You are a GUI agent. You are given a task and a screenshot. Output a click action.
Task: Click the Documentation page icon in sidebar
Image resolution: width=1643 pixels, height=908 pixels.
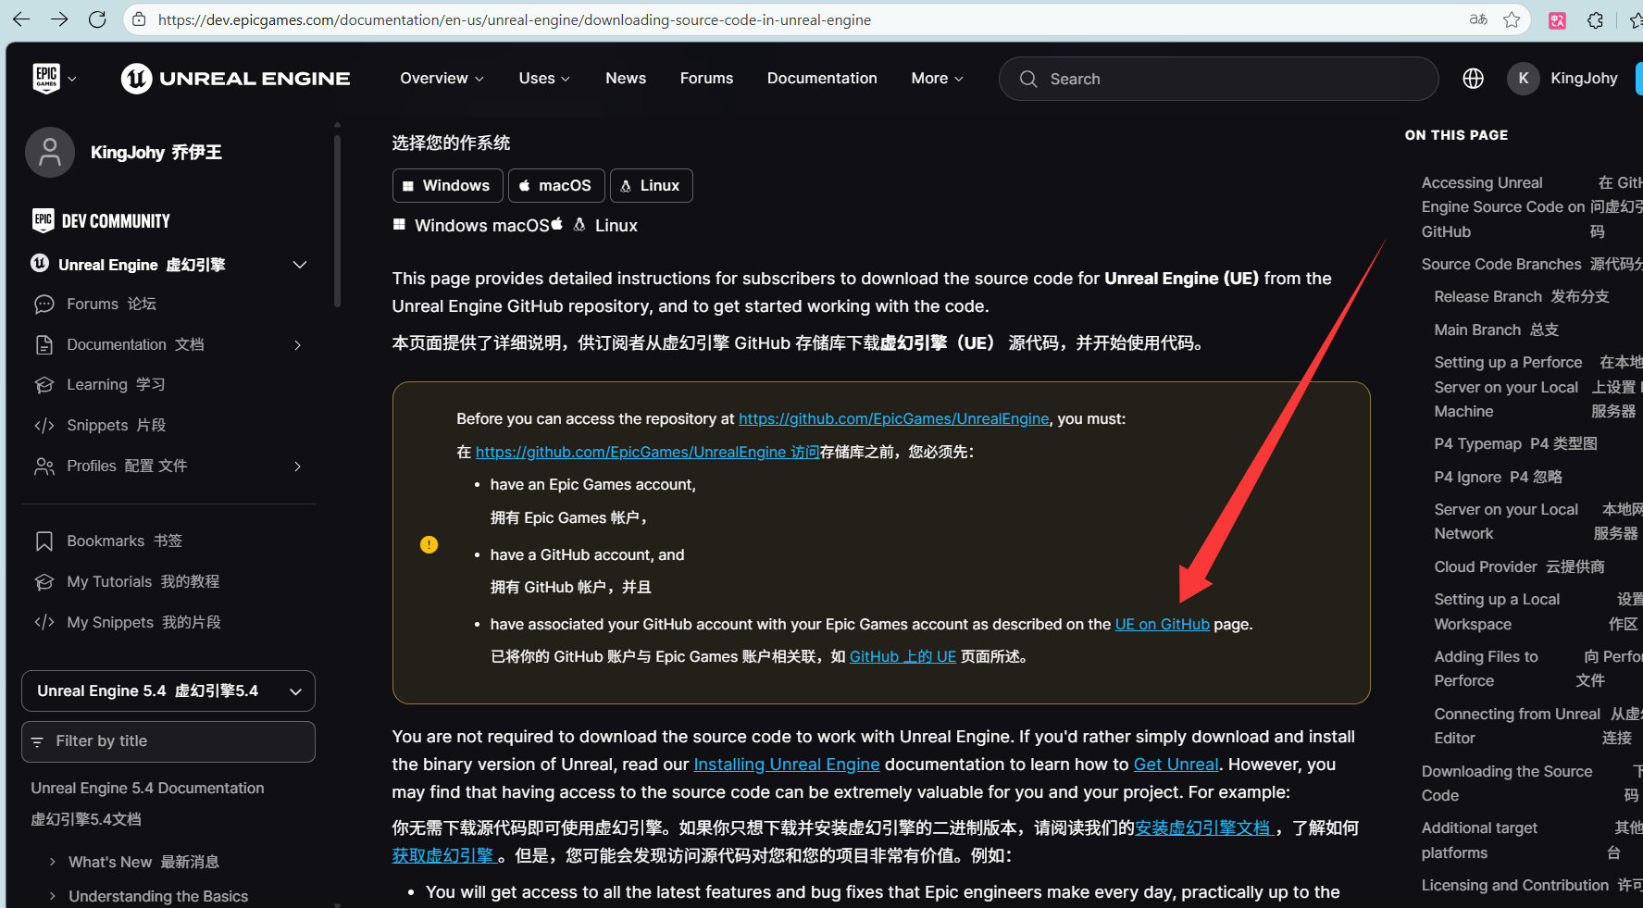pyautogui.click(x=44, y=344)
